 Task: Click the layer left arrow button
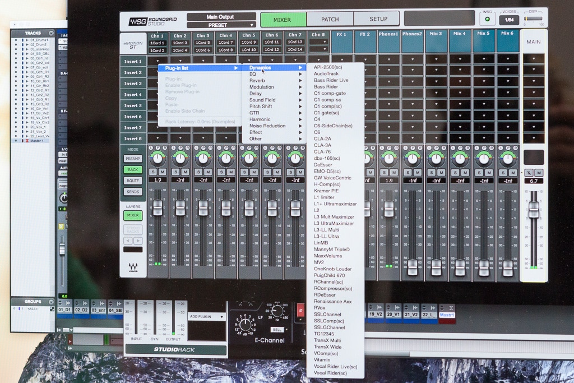pyautogui.click(x=127, y=241)
